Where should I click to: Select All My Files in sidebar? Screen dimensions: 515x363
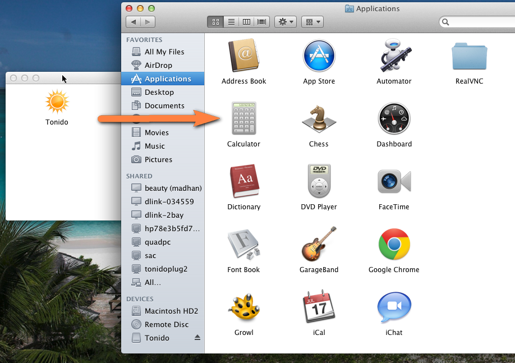163,52
